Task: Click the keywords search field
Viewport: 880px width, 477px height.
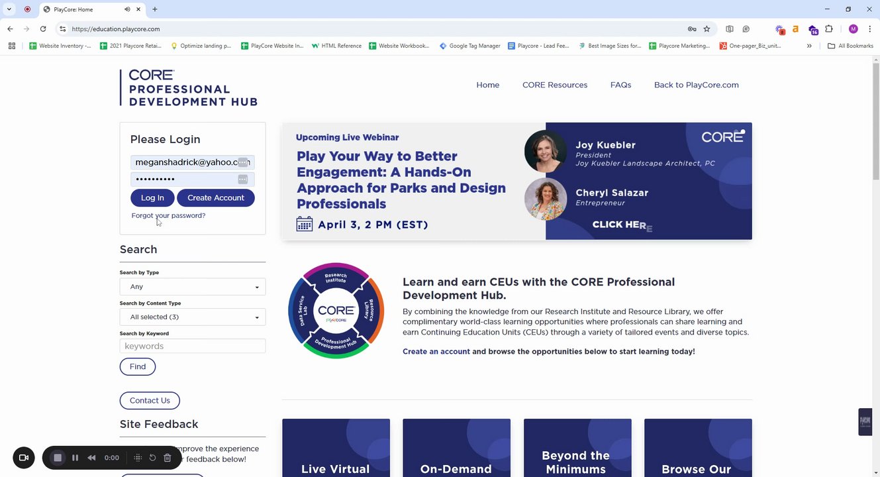Action: [193, 346]
